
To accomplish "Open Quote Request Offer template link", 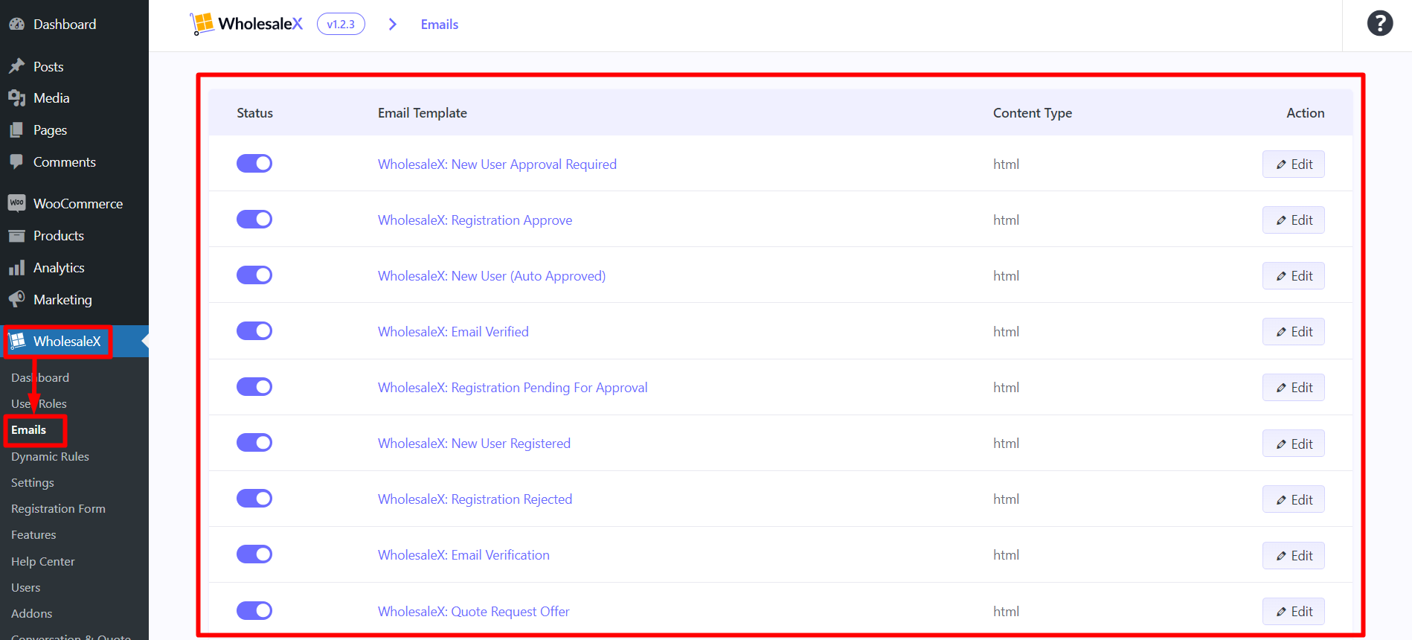I will pos(473,611).
